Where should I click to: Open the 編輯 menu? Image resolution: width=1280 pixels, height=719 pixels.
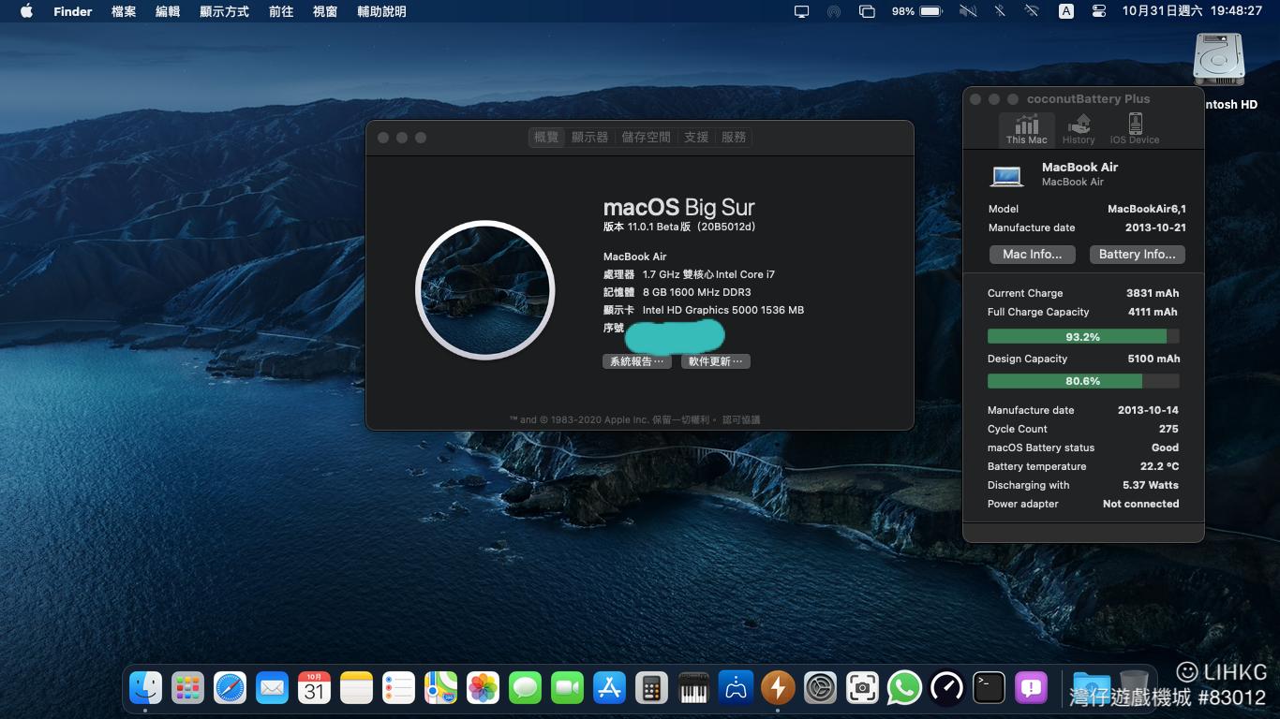coord(168,11)
